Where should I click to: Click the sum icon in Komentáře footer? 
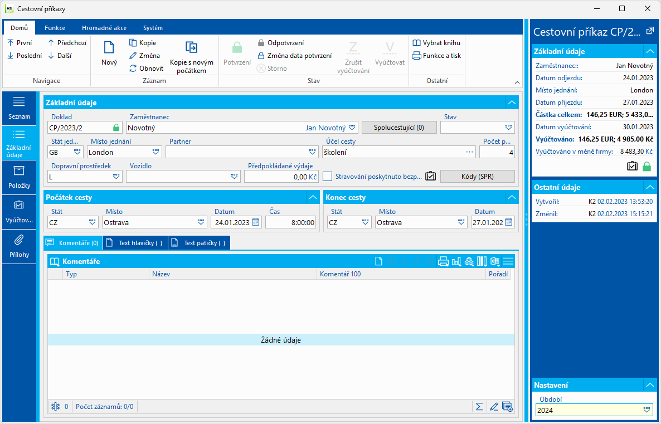[x=479, y=407]
